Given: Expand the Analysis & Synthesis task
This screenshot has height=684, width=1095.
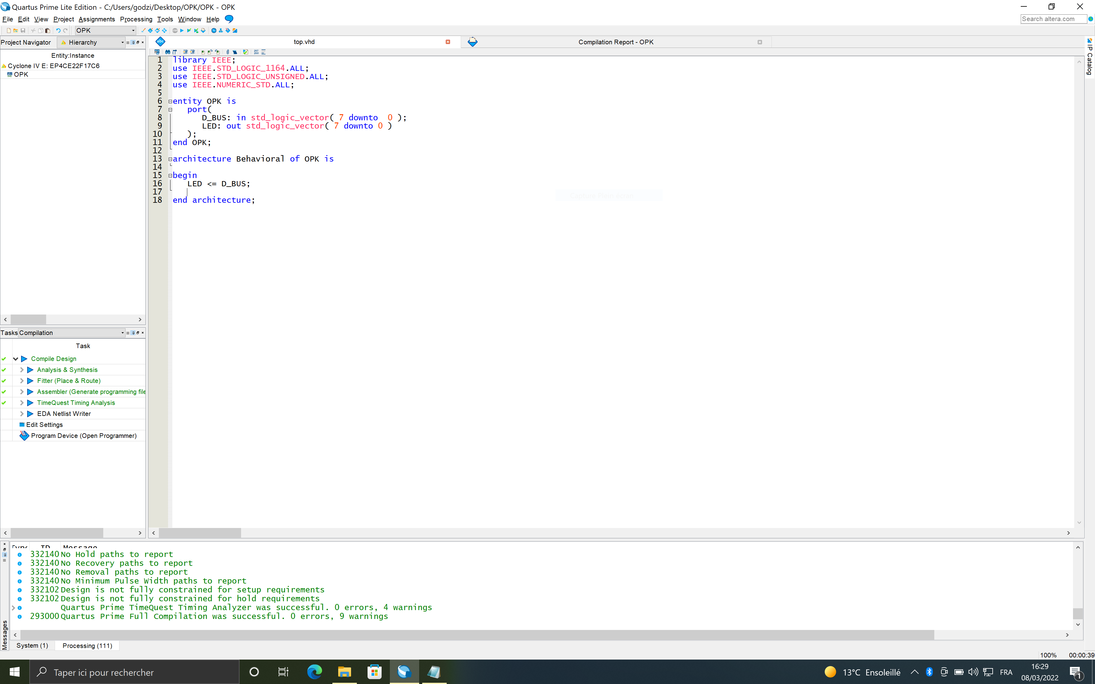Looking at the screenshot, I should (x=22, y=369).
